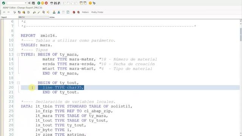
Task: Print the source with the printer icon
Action: pos(51,3)
